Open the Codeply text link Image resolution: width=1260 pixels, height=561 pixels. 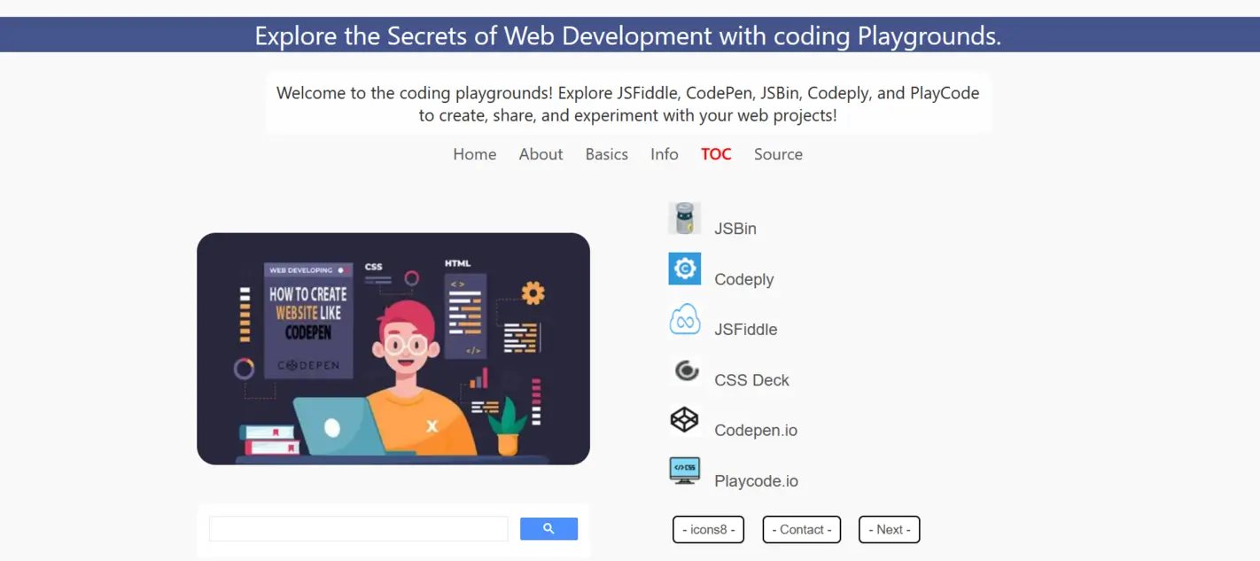(744, 279)
